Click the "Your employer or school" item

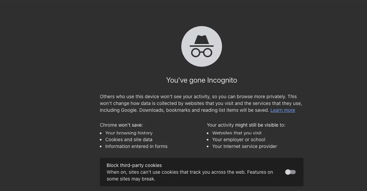[239, 140]
